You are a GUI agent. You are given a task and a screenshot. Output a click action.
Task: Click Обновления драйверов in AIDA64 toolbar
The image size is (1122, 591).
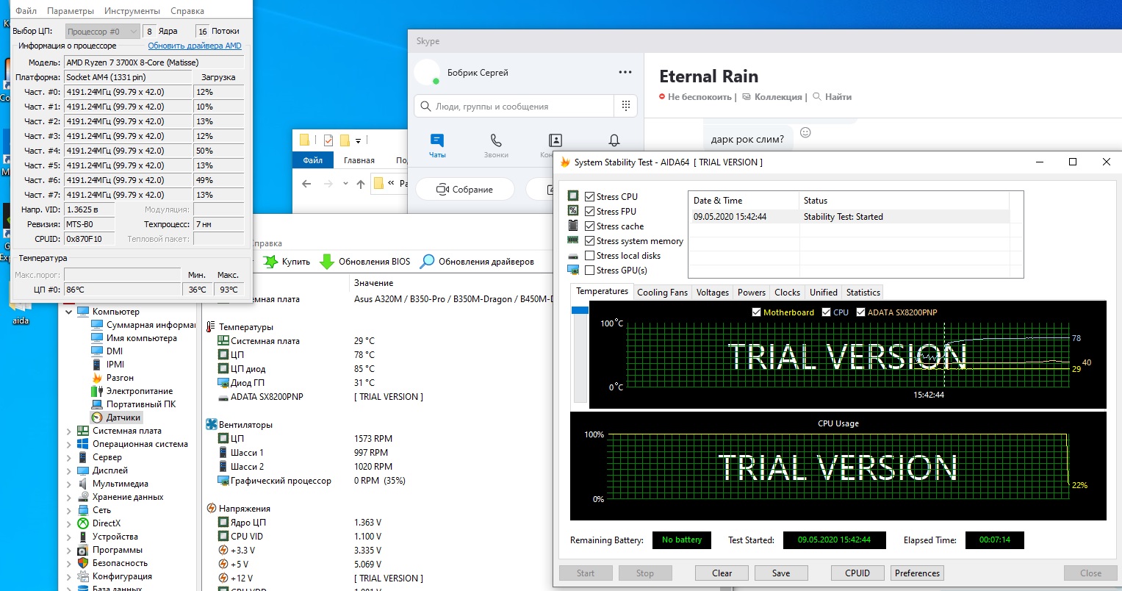(477, 262)
